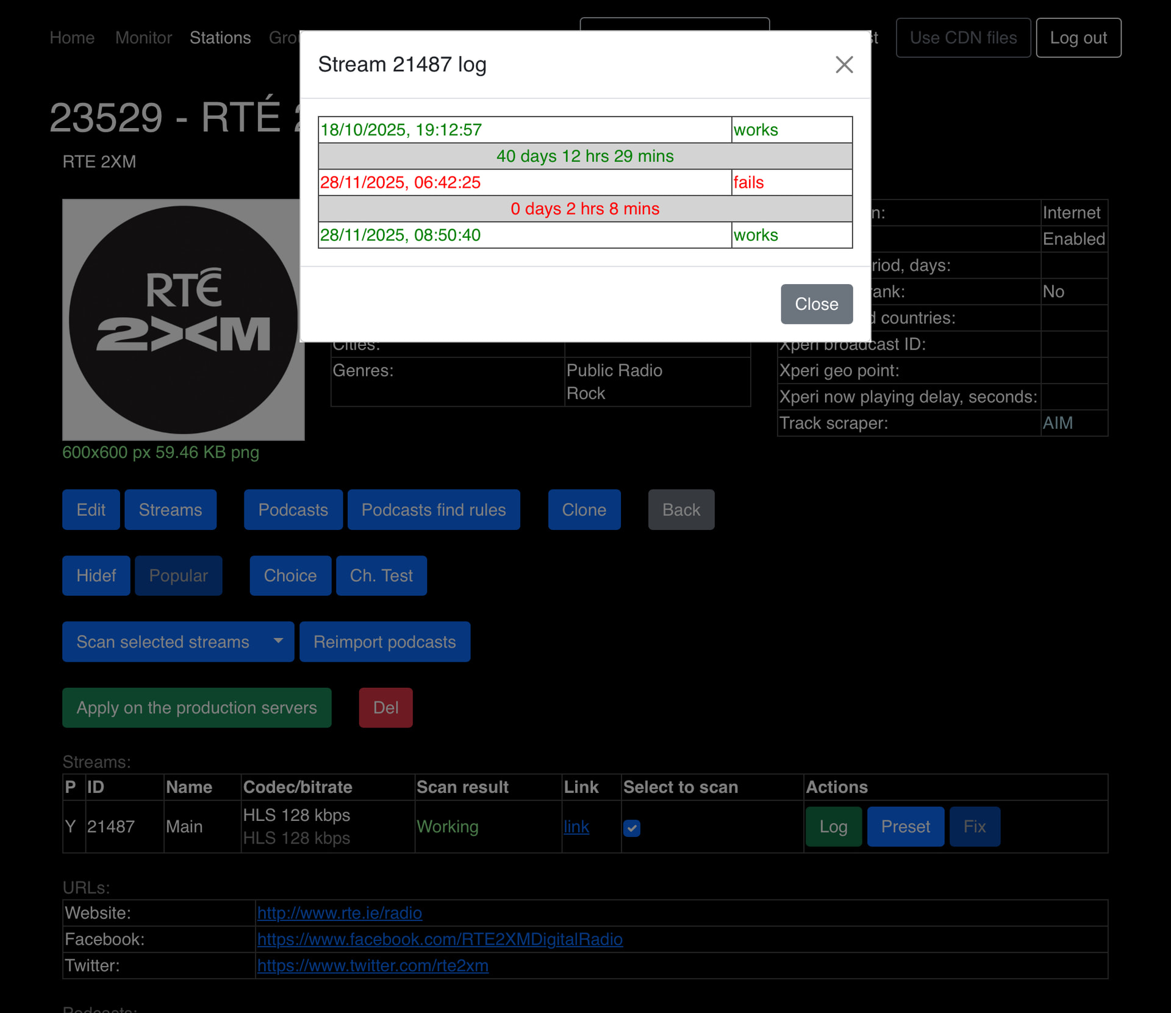Close the Stream 21487 log dialog with X

pyautogui.click(x=844, y=65)
